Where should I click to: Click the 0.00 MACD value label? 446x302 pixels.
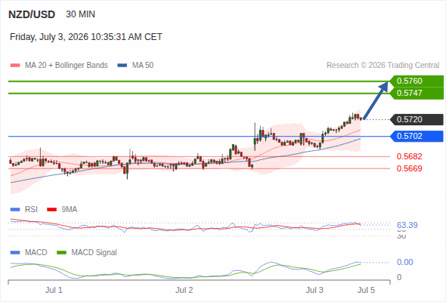[x=404, y=262]
